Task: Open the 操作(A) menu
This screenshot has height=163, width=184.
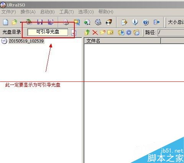Action: (28, 12)
